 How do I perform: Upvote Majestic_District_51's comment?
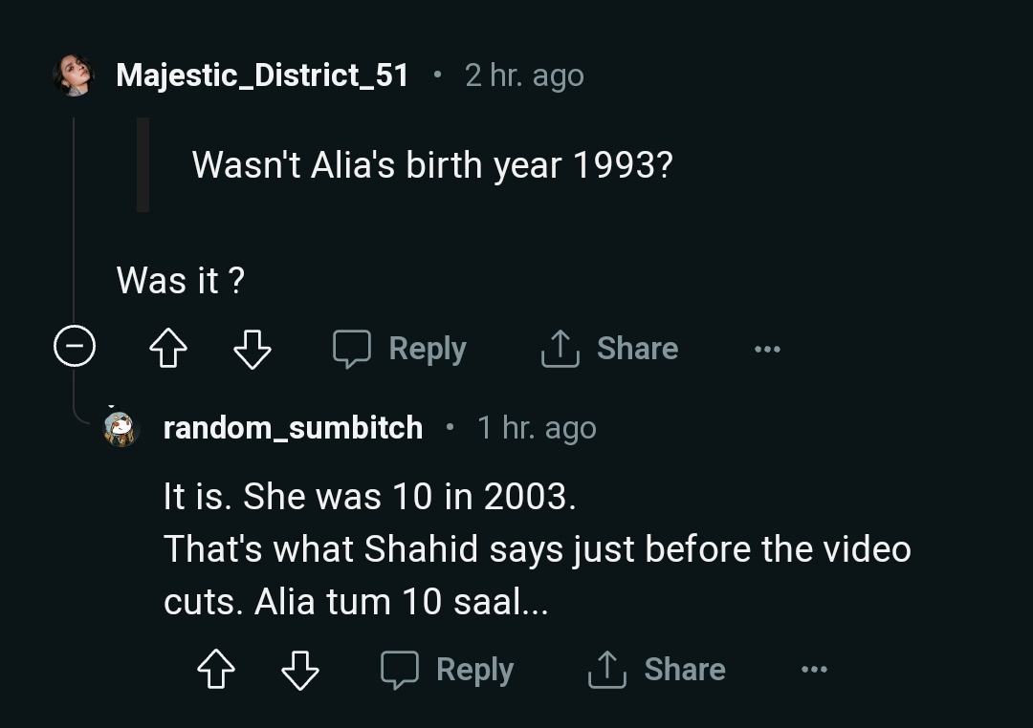(x=167, y=348)
